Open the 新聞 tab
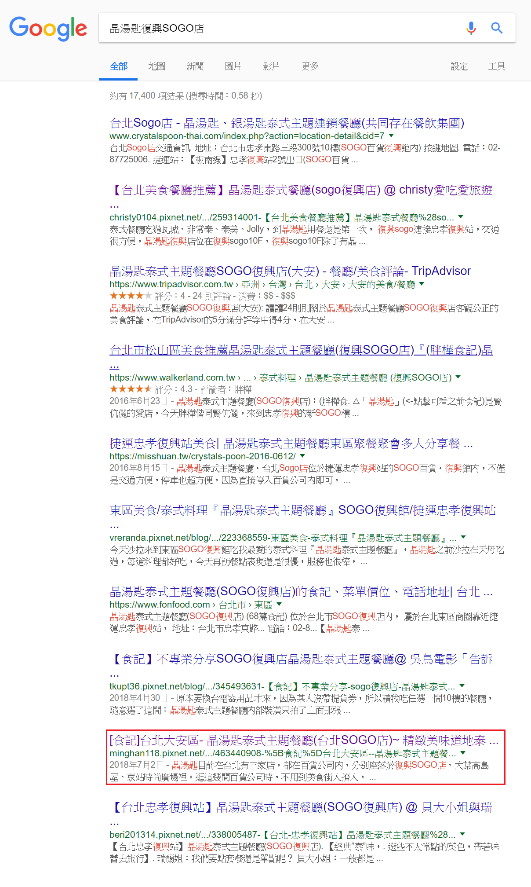The image size is (531, 887). pyautogui.click(x=195, y=66)
